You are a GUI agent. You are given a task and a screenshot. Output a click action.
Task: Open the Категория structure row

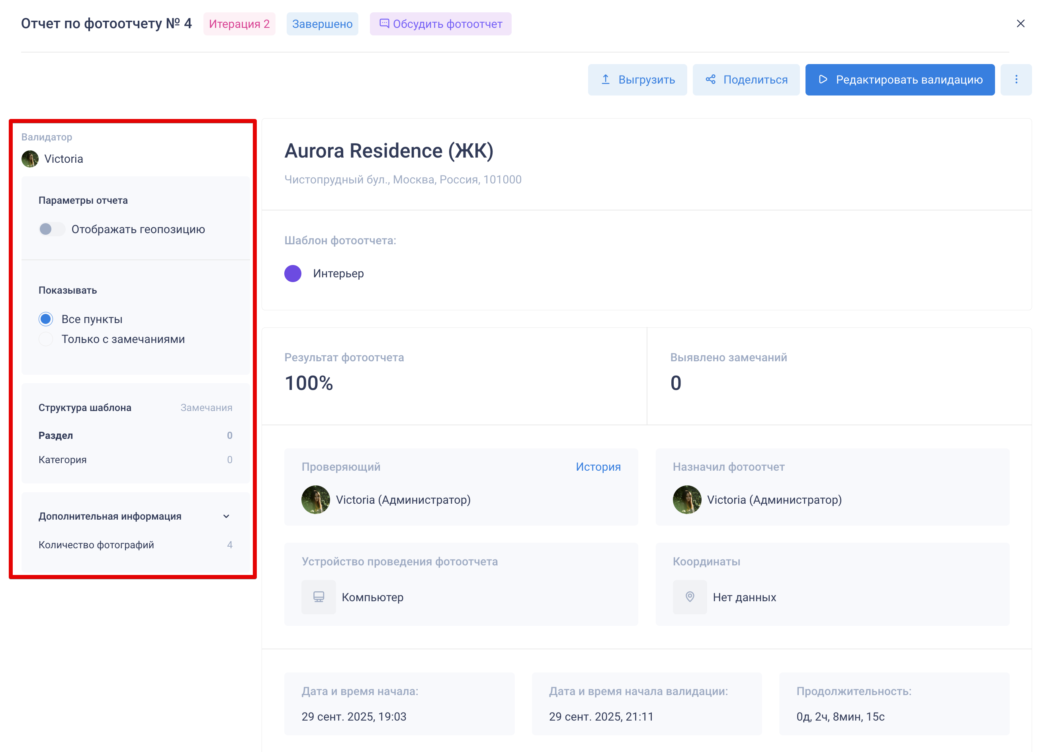tap(63, 460)
